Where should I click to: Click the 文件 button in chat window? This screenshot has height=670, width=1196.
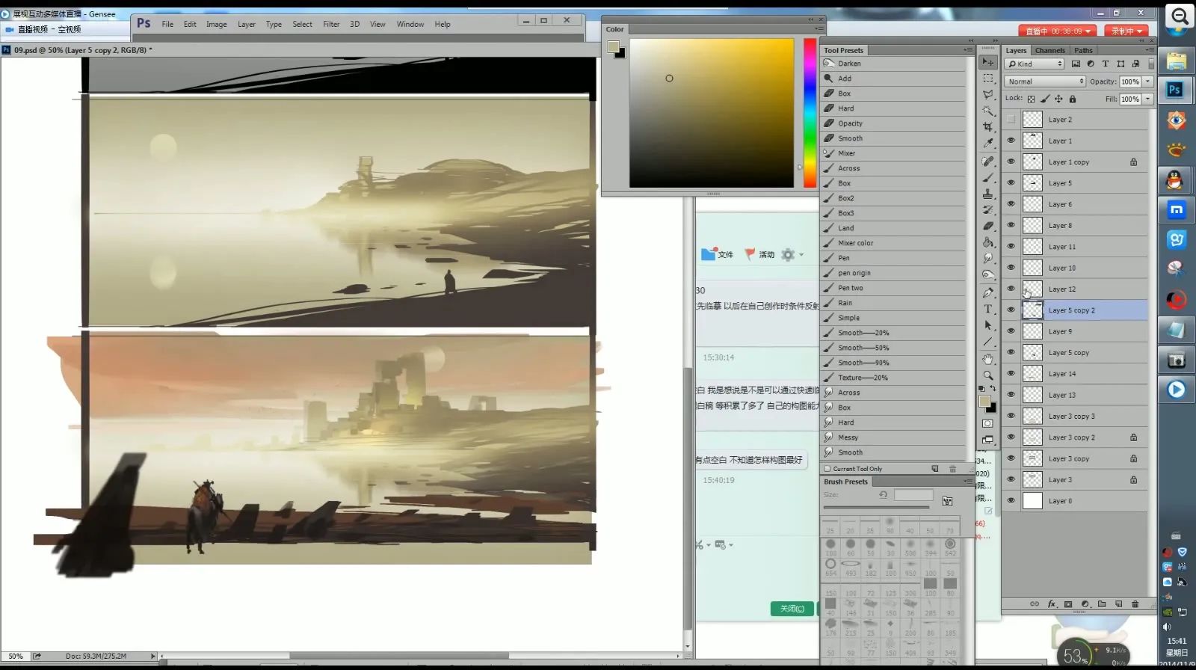coord(718,254)
